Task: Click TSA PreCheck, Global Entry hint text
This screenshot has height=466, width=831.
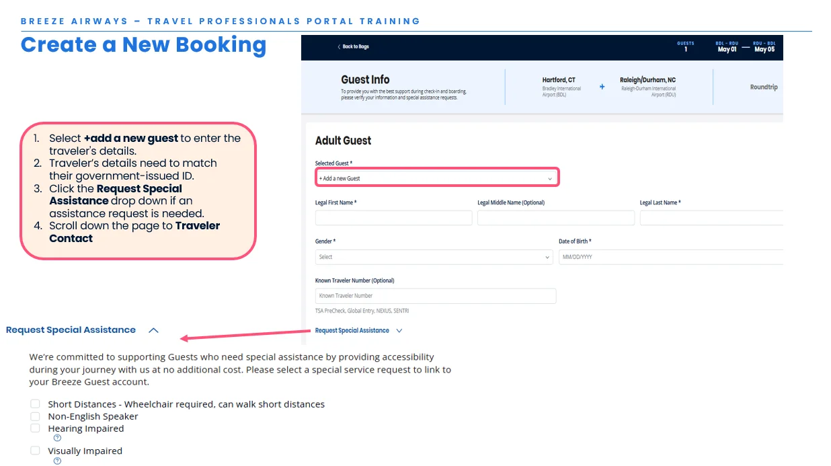Action: 362,311
